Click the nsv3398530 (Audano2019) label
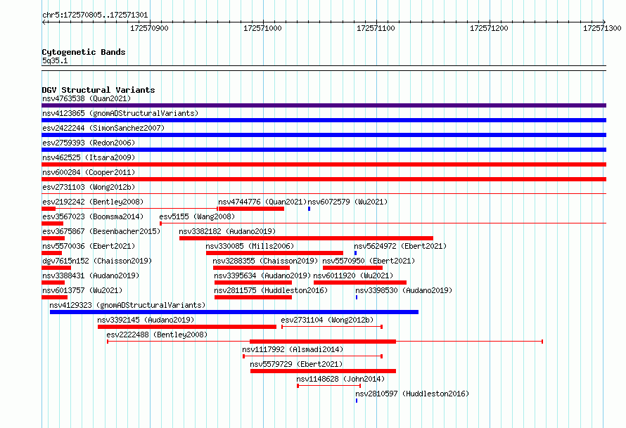The height and width of the screenshot is (428, 626). (x=404, y=290)
